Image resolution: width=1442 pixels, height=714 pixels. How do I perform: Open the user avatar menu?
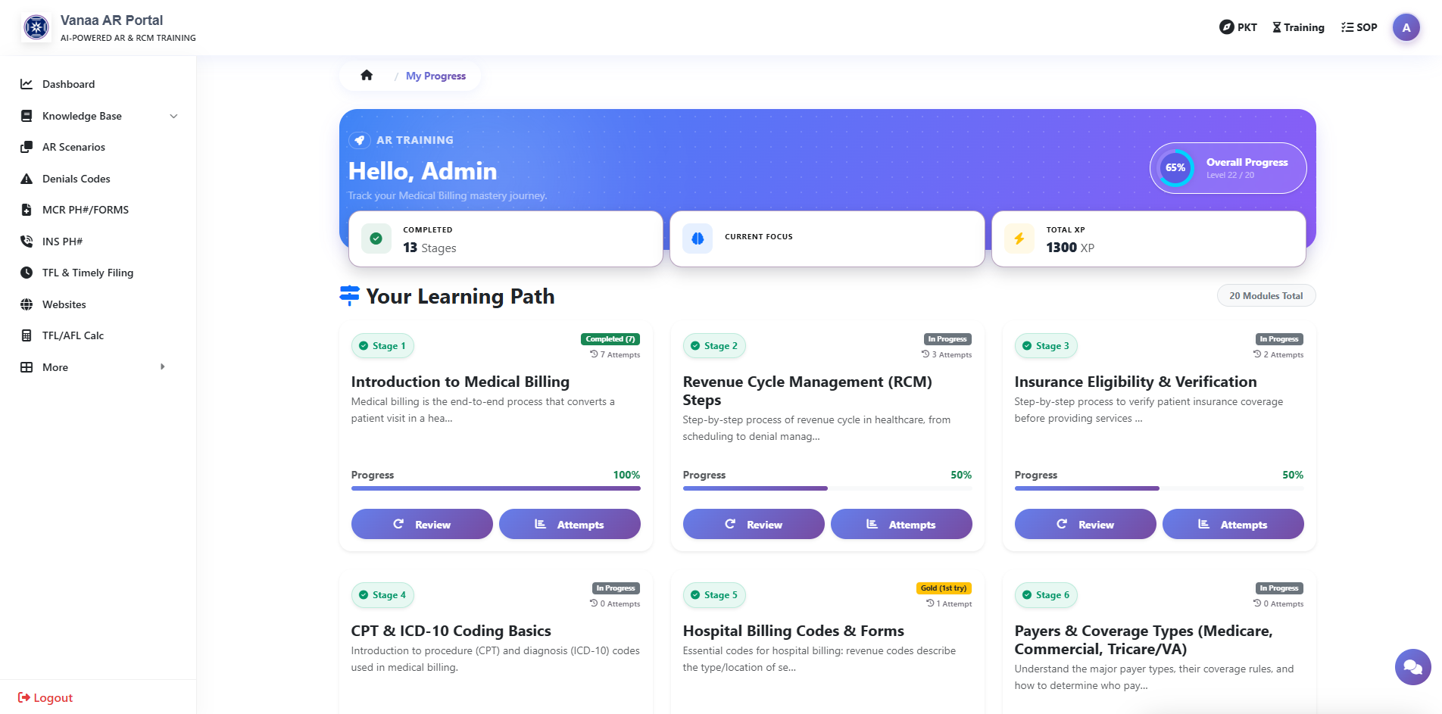click(x=1406, y=27)
